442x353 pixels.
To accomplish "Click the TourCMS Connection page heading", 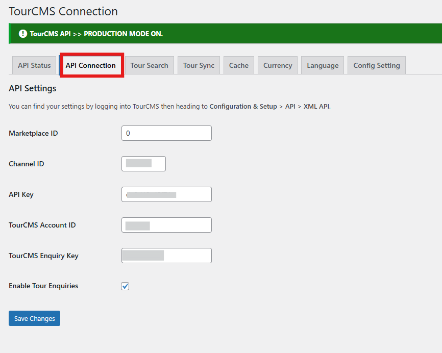I will click(63, 11).
